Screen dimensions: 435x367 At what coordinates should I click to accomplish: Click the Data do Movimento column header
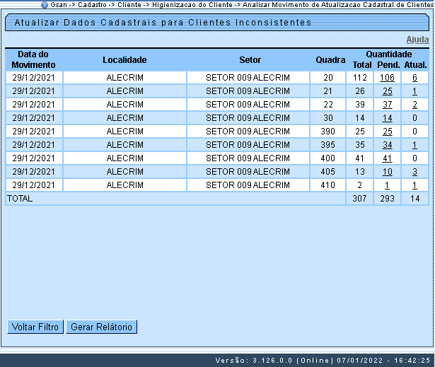(x=34, y=59)
